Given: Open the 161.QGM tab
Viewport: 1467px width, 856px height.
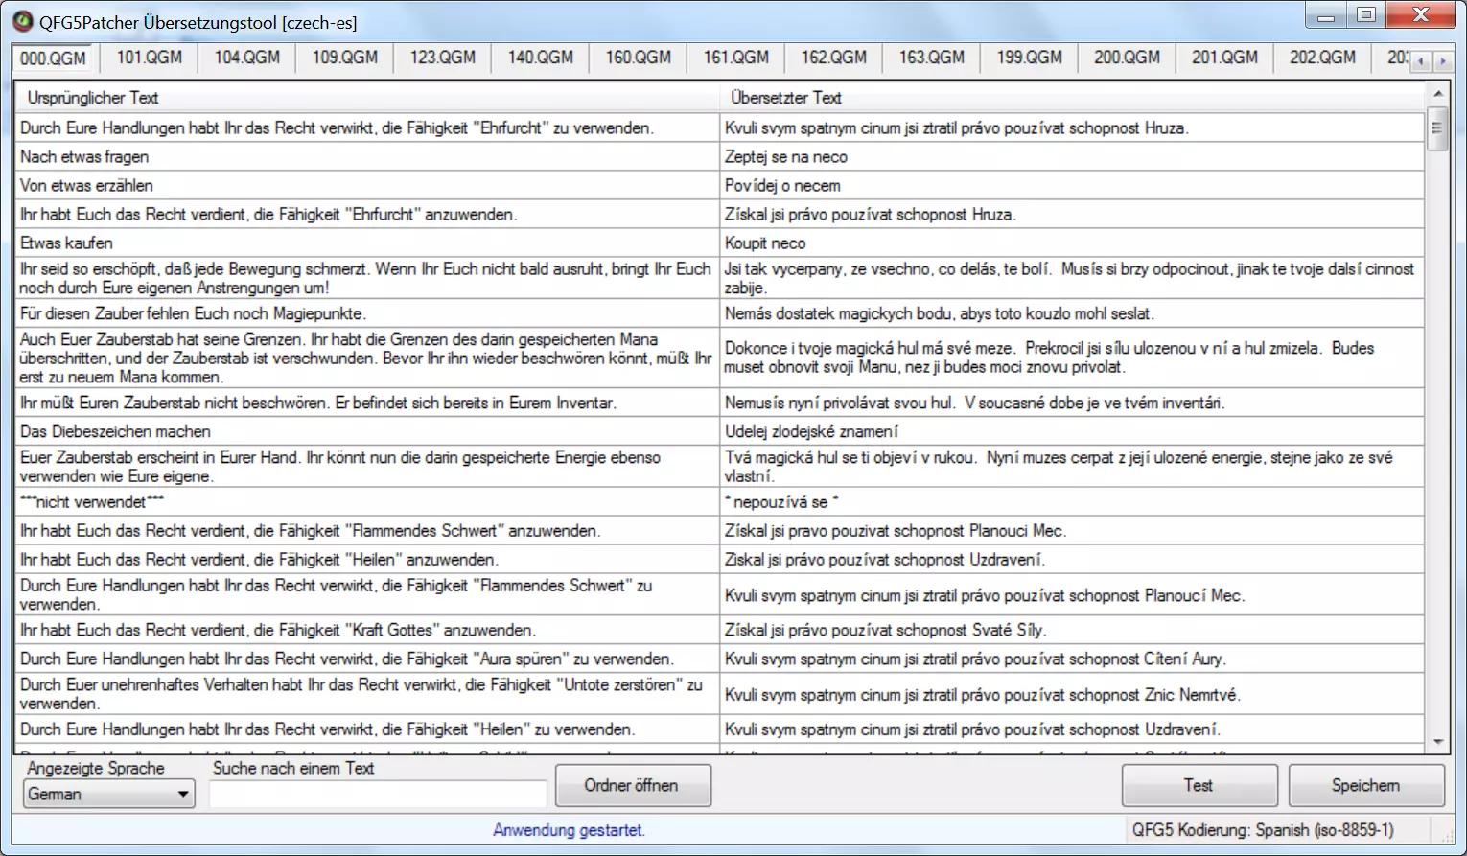Looking at the screenshot, I should 736,58.
